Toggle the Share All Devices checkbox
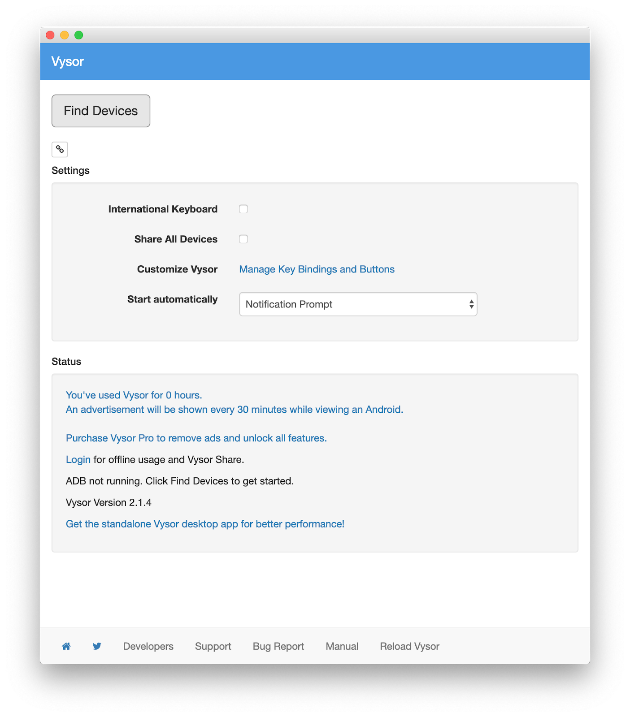 tap(243, 239)
